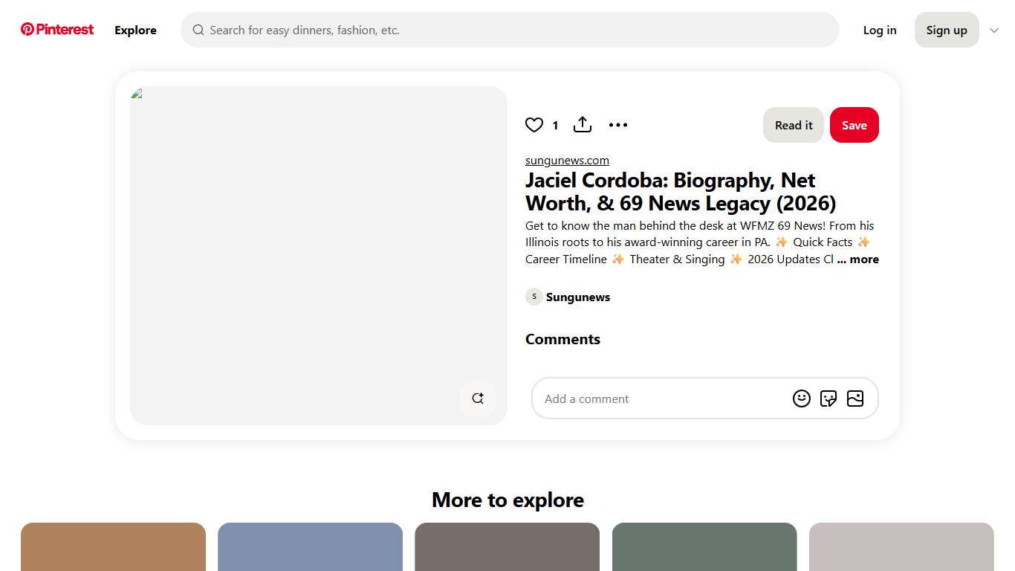Open the emoji picker in the comment box

click(802, 399)
